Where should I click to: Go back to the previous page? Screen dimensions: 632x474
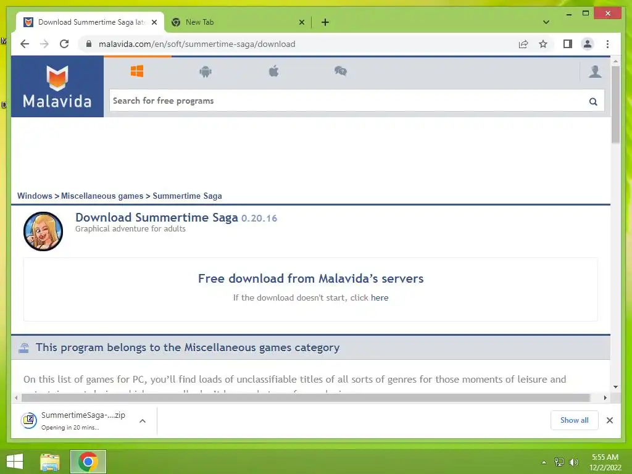click(25, 44)
